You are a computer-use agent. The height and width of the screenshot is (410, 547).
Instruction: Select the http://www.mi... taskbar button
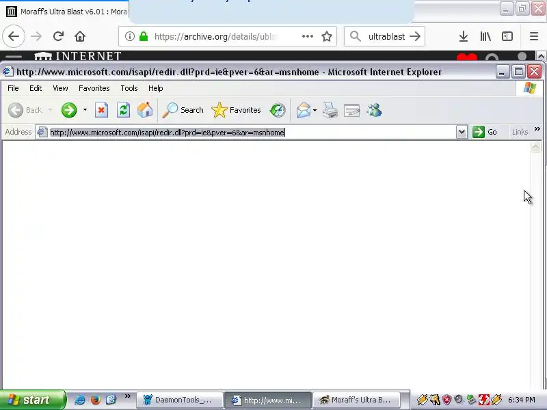click(x=268, y=400)
